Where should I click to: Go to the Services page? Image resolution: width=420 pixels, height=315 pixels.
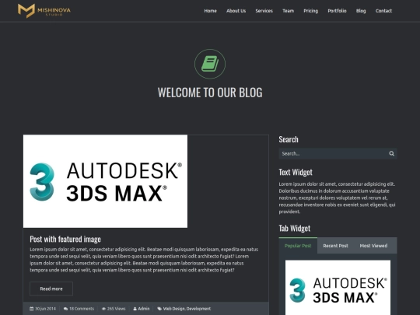click(x=264, y=11)
